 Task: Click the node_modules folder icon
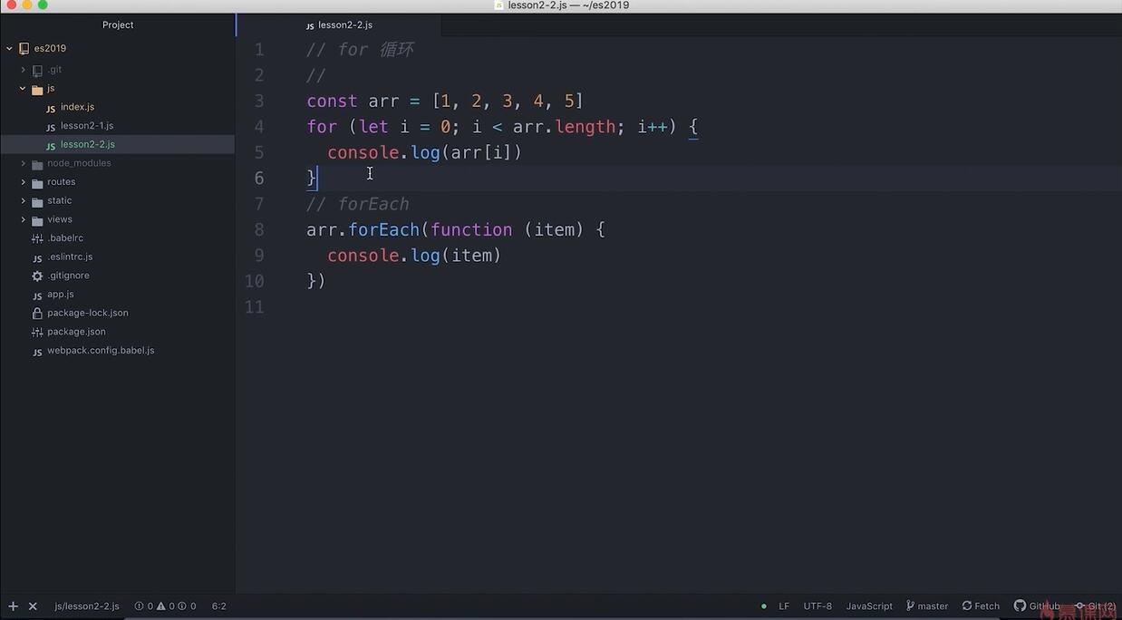pyautogui.click(x=37, y=164)
